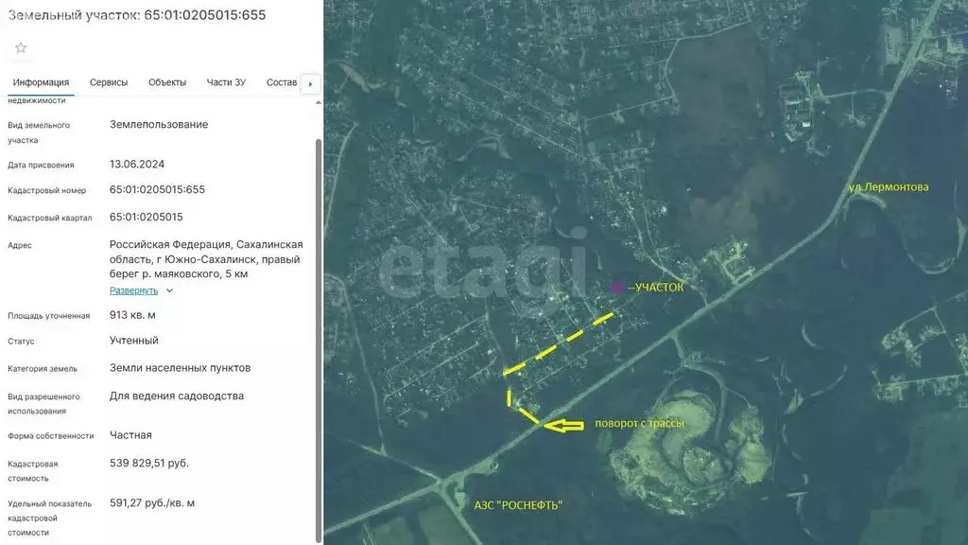Image resolution: width=968 pixels, height=545 pixels.
Task: Click the поворот с трассы map label
Action: pyautogui.click(x=639, y=423)
